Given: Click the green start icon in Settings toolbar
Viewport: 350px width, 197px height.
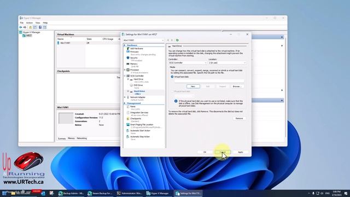Looking at the screenshot, I should click(177, 40).
